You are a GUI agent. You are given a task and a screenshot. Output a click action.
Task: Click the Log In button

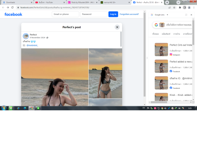click(x=113, y=14)
